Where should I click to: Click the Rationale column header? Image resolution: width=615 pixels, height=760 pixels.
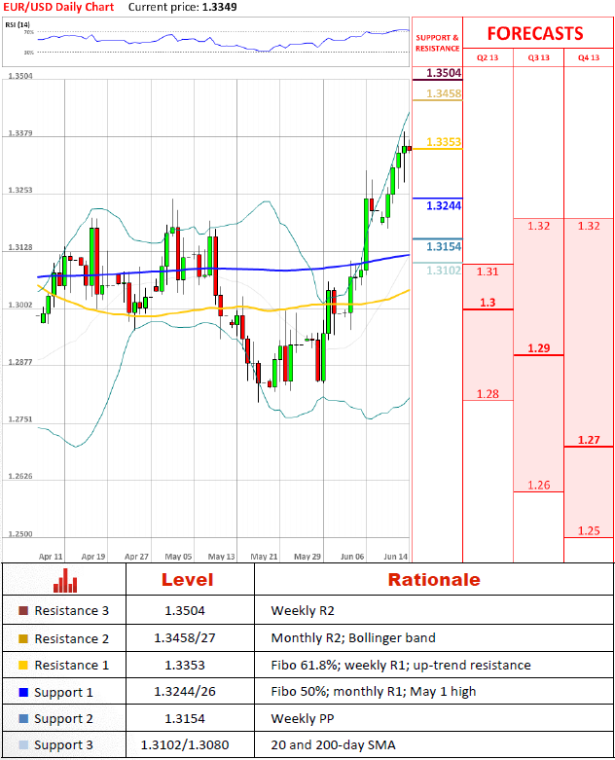tap(434, 580)
